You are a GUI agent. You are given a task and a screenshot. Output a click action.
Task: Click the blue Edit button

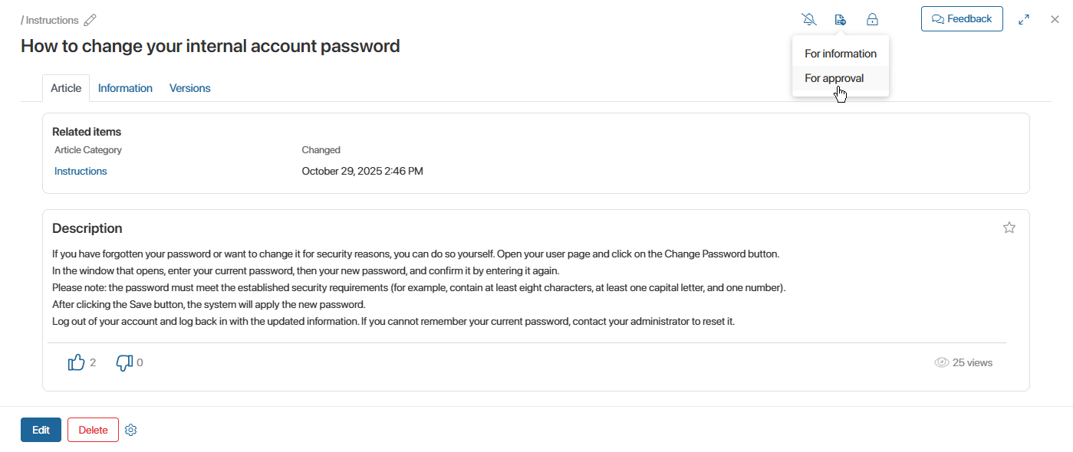click(41, 430)
